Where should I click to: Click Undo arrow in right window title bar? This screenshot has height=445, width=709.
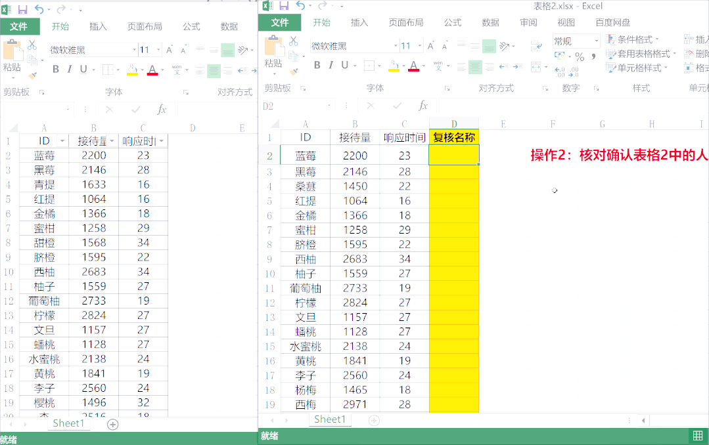tap(301, 5)
